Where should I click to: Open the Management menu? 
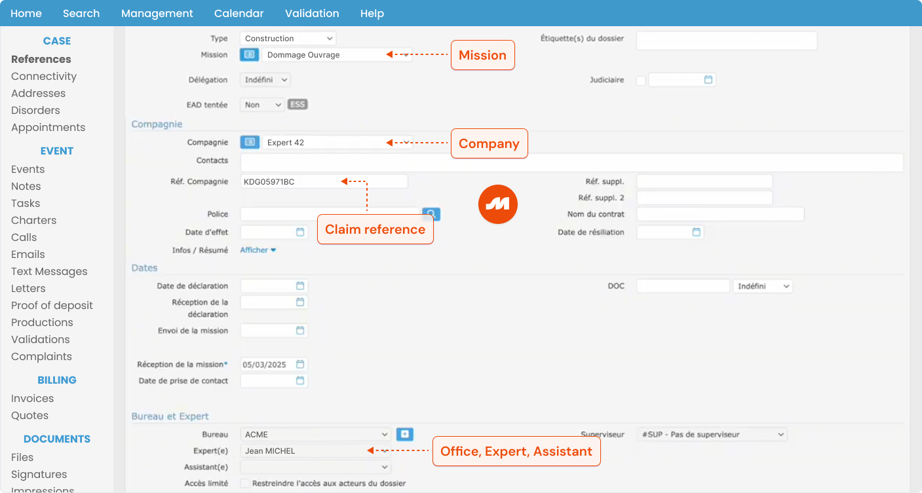click(157, 13)
